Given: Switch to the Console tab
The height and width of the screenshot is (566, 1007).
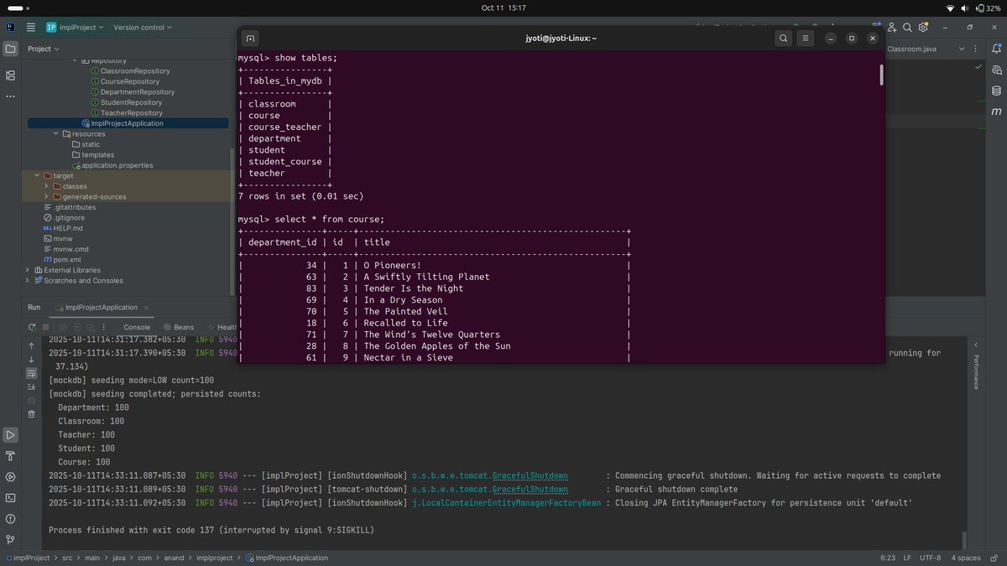Looking at the screenshot, I should (137, 327).
